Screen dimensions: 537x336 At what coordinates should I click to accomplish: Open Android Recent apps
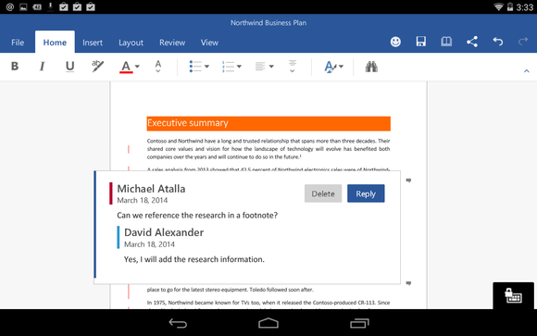(359, 323)
